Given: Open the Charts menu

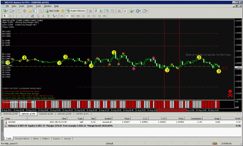Looking at the screenshot, I should (x=30, y=6).
